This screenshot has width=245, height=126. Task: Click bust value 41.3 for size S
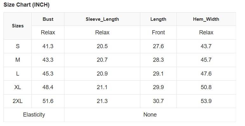pos(48,46)
